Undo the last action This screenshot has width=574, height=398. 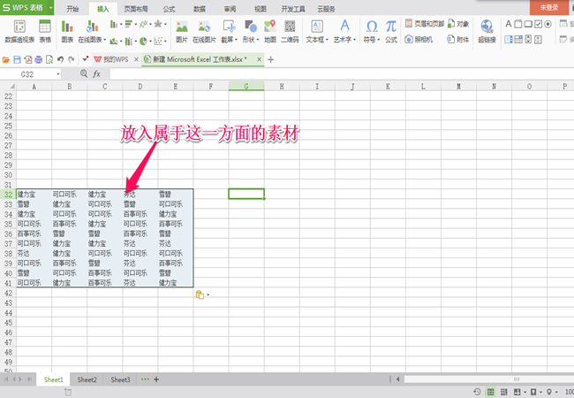click(x=60, y=59)
